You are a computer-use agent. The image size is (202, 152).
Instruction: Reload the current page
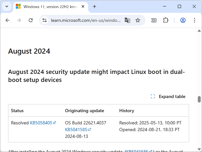pyautogui.click(x=31, y=20)
